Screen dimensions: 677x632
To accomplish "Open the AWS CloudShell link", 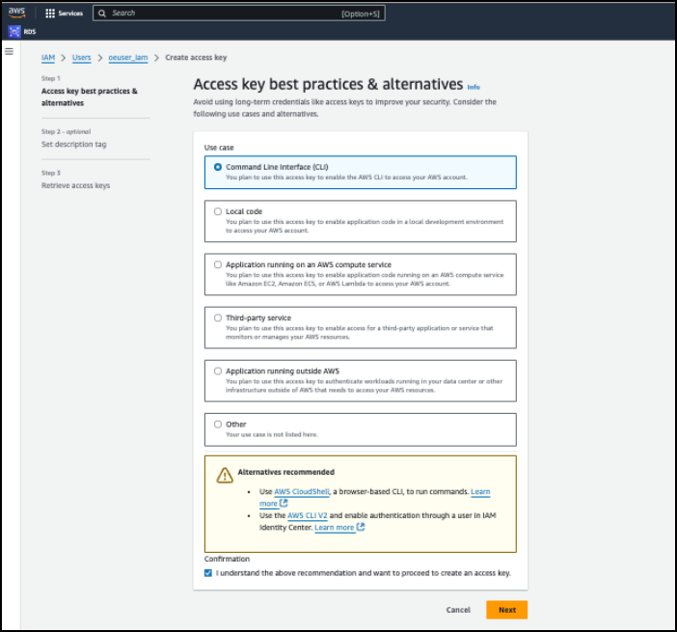I will pos(302,491).
